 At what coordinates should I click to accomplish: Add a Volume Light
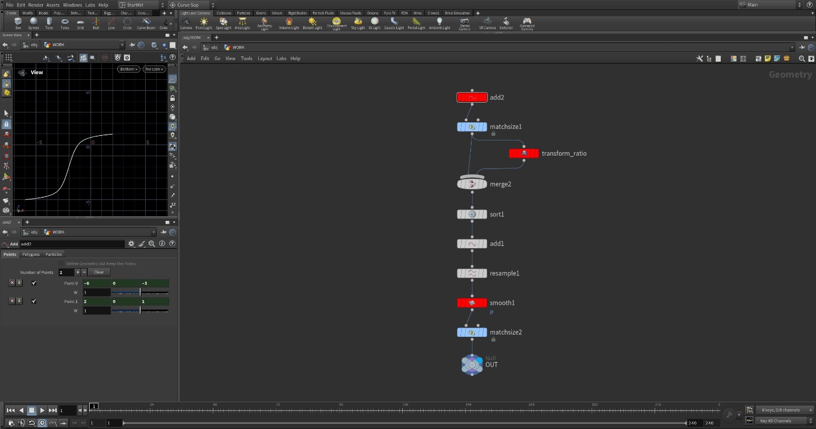(289, 23)
